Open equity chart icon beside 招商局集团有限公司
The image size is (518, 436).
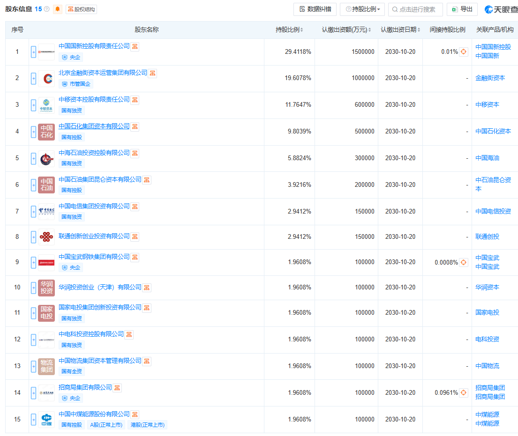(x=117, y=388)
